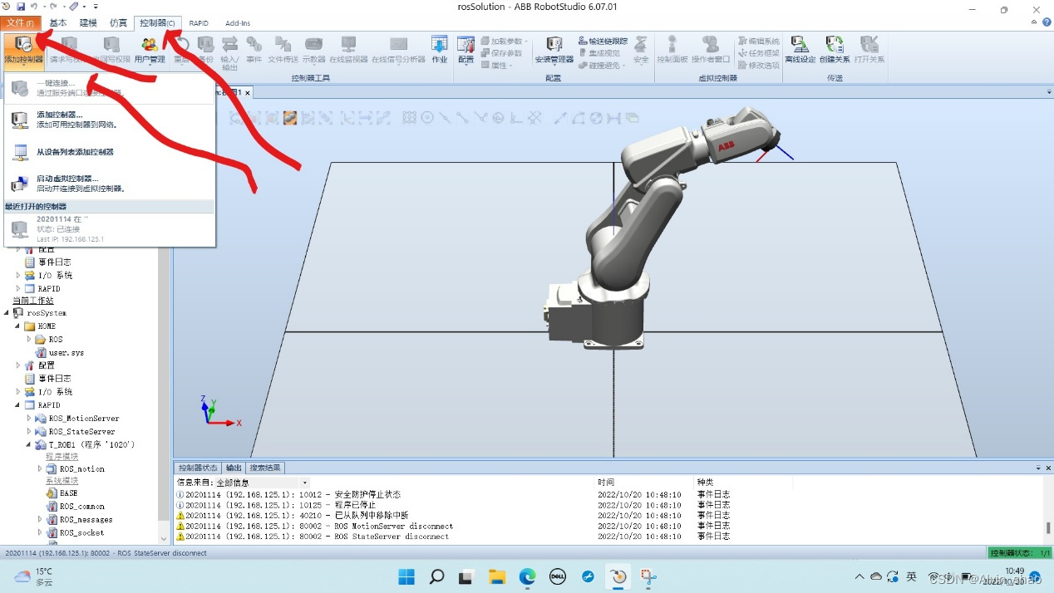Expand the ROS_StateServer task node

29,432
